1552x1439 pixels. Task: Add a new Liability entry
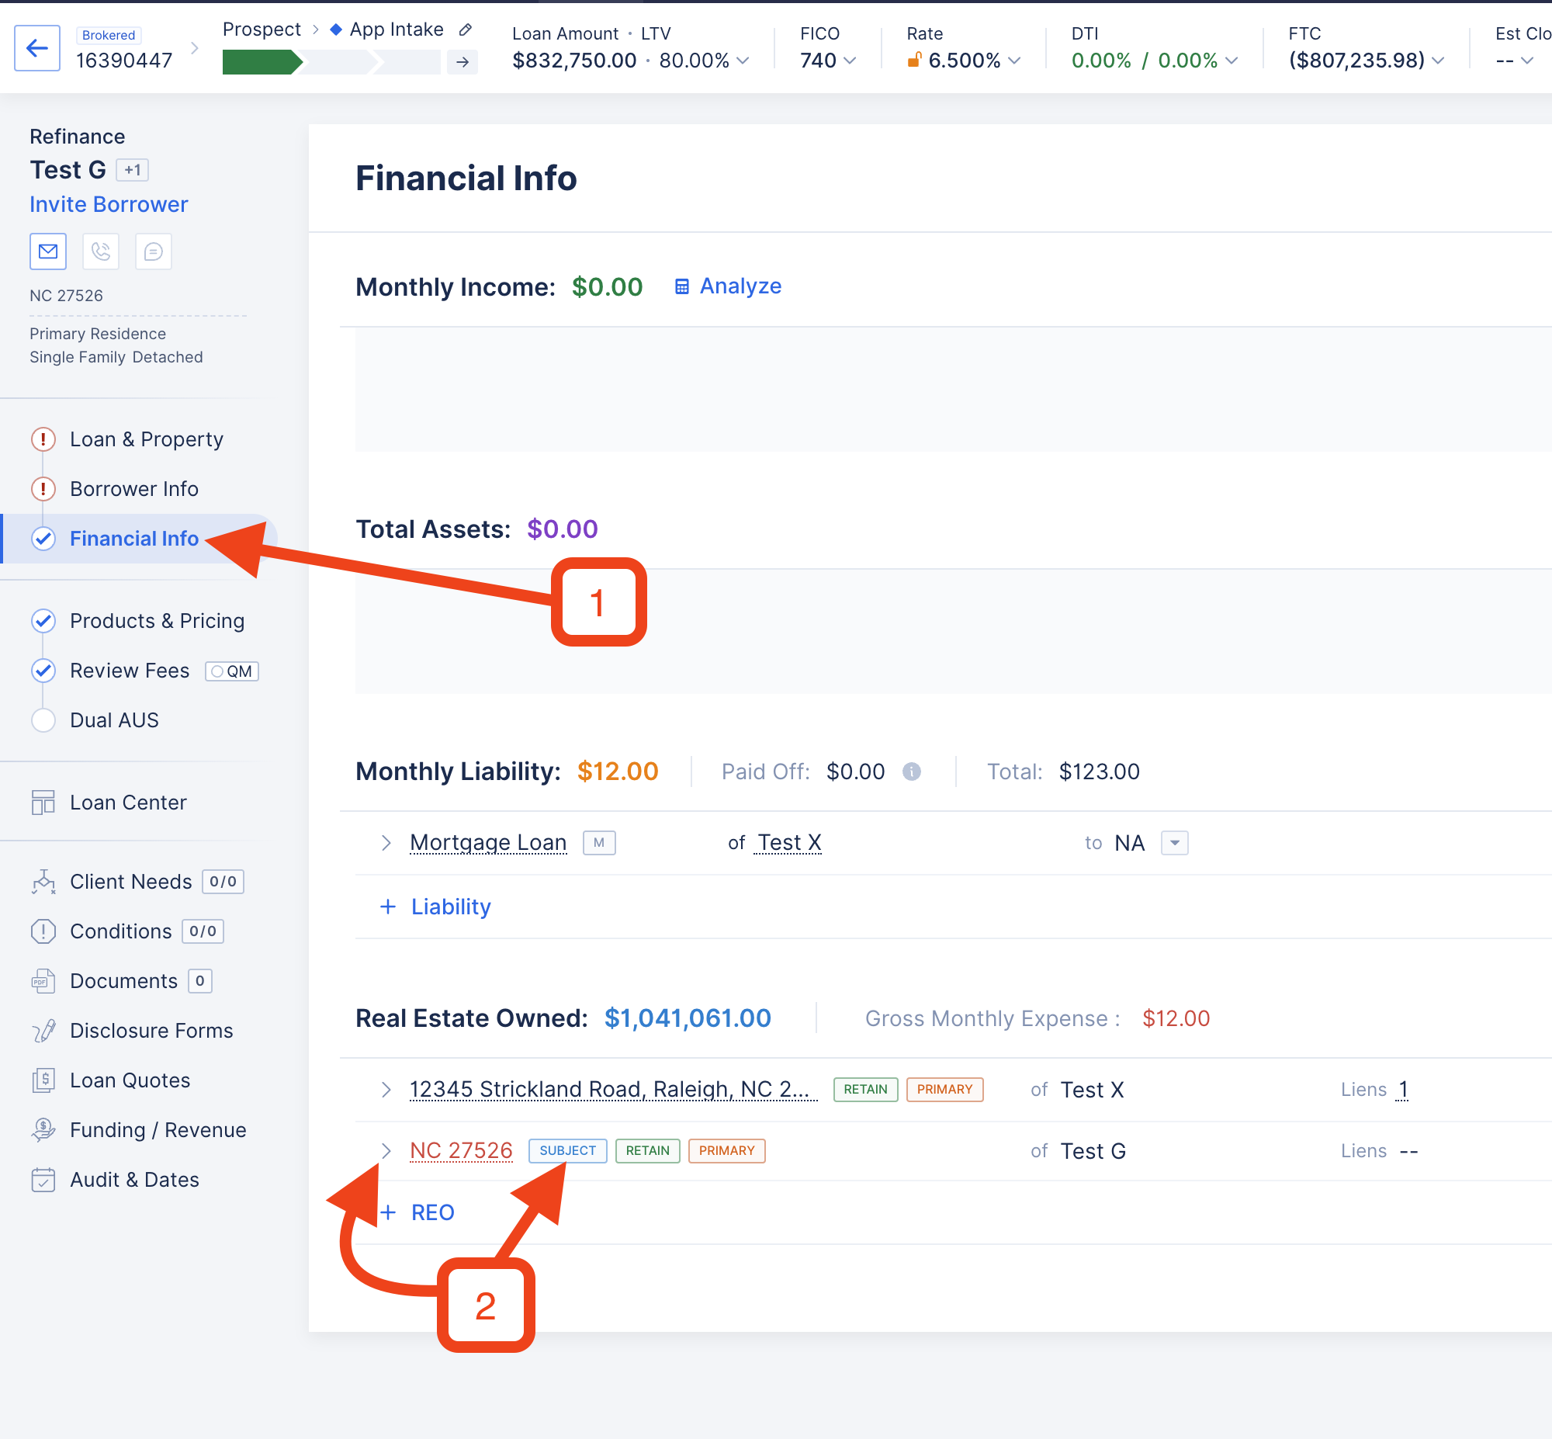tap(435, 906)
